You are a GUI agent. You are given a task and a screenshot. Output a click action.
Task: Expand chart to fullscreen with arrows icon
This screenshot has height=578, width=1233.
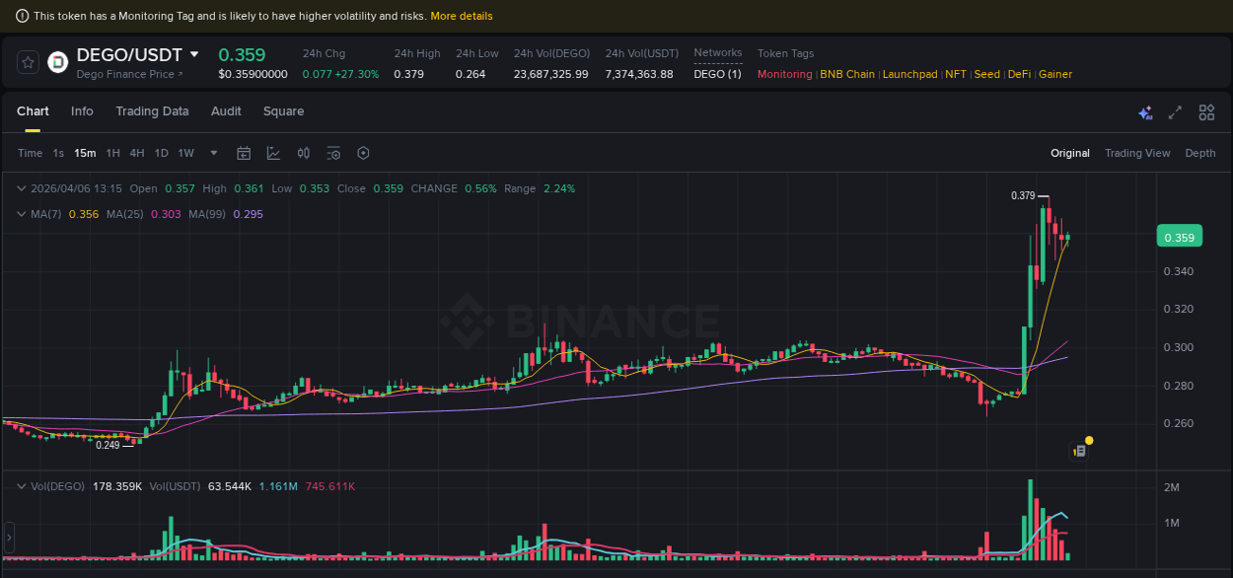tap(1175, 112)
